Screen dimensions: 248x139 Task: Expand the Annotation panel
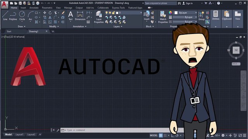[x=79, y=27]
